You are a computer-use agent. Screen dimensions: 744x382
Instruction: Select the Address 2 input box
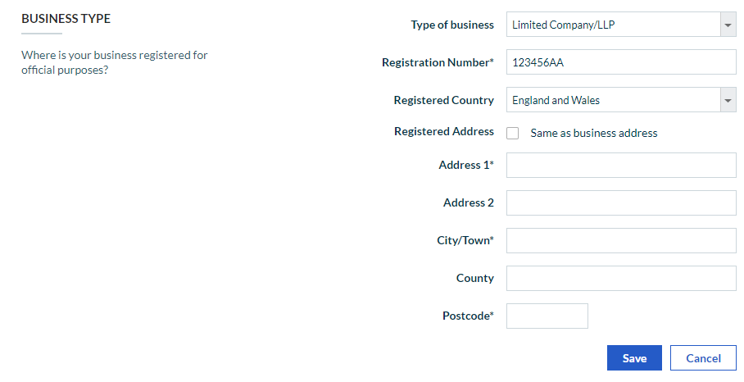click(621, 202)
